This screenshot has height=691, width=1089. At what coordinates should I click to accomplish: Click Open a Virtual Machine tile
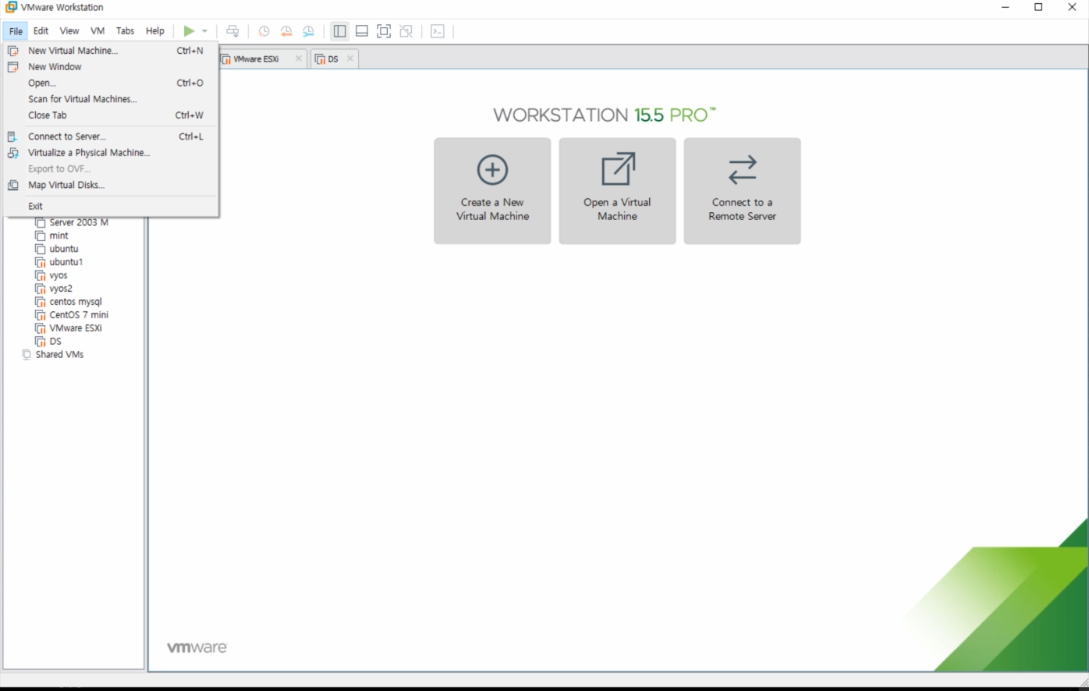point(617,191)
